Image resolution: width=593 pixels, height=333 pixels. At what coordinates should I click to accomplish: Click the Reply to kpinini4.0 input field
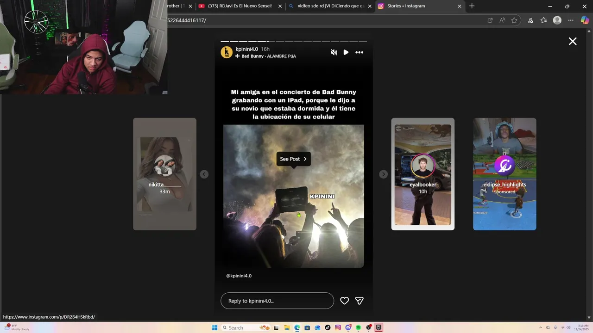pos(277,301)
